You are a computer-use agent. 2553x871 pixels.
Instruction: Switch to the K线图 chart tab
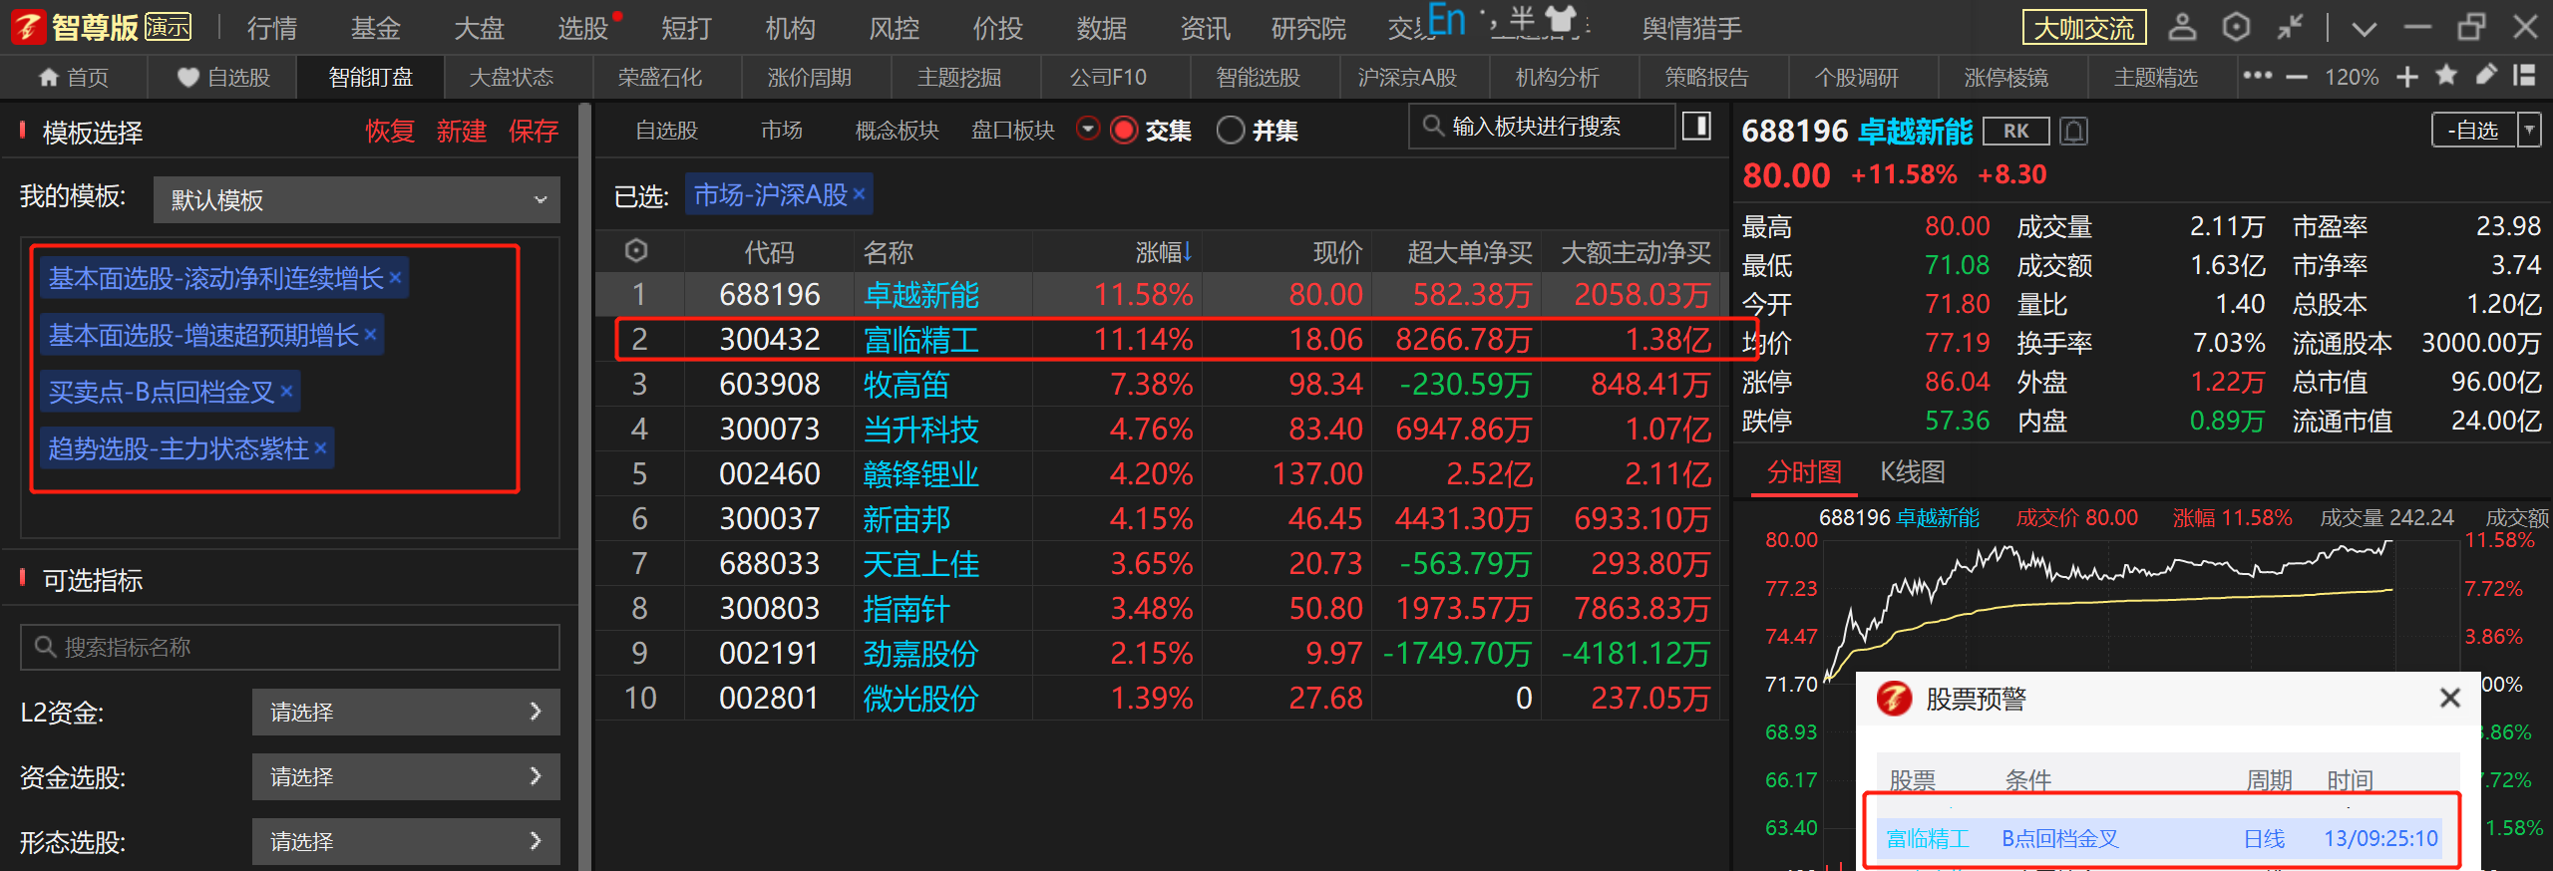click(x=1913, y=471)
